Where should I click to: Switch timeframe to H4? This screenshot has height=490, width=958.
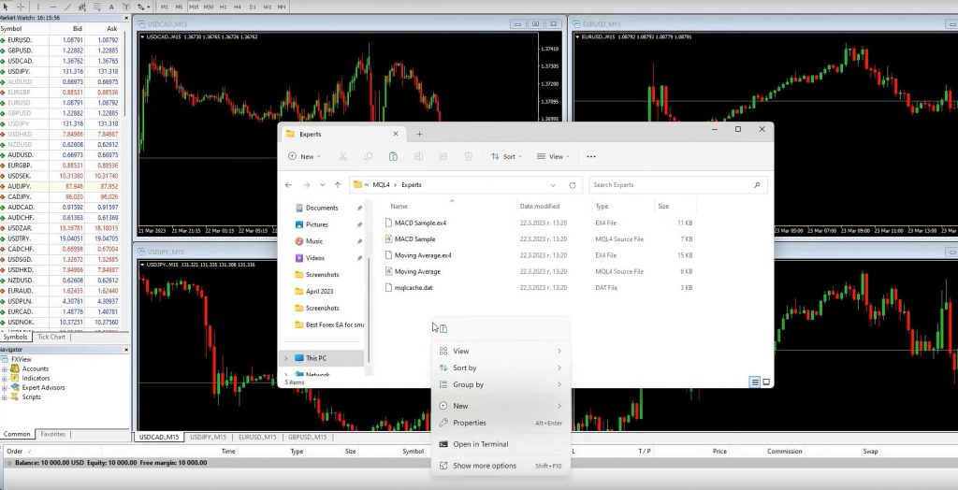pyautogui.click(x=238, y=7)
